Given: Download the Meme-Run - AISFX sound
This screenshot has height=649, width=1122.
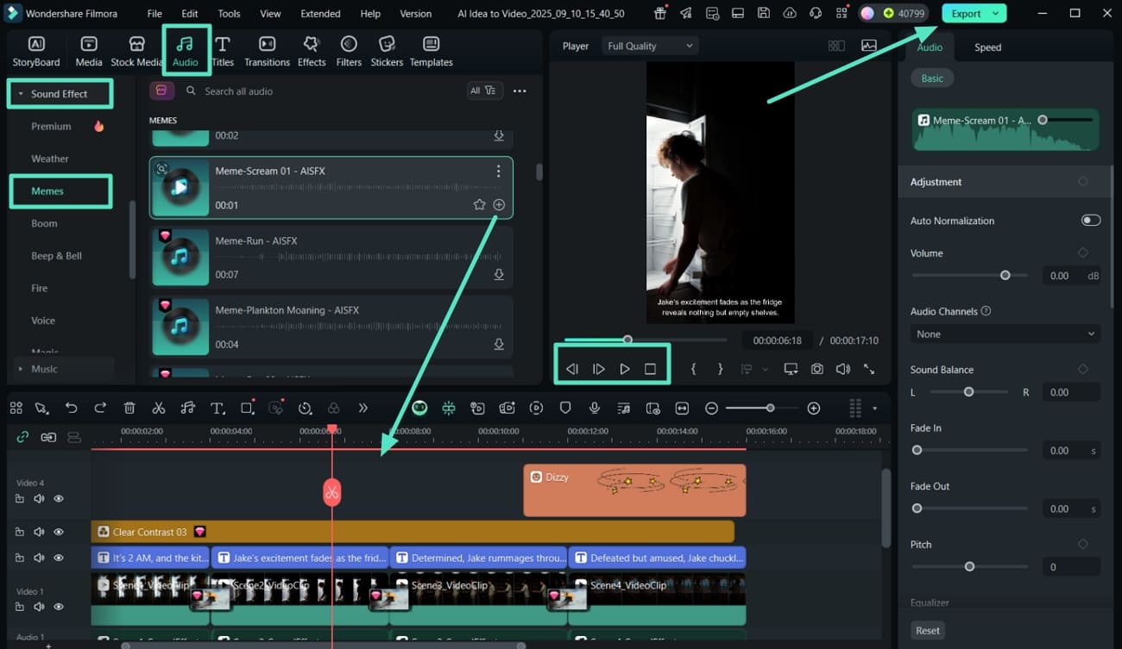Looking at the screenshot, I should 499,275.
